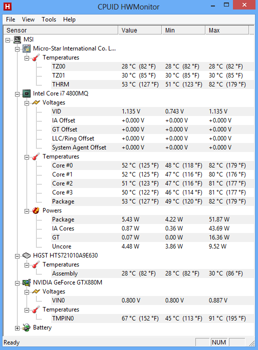Click the Max column header

click(x=227, y=30)
